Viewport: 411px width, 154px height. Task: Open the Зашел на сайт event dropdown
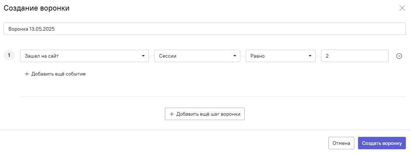[x=84, y=56]
